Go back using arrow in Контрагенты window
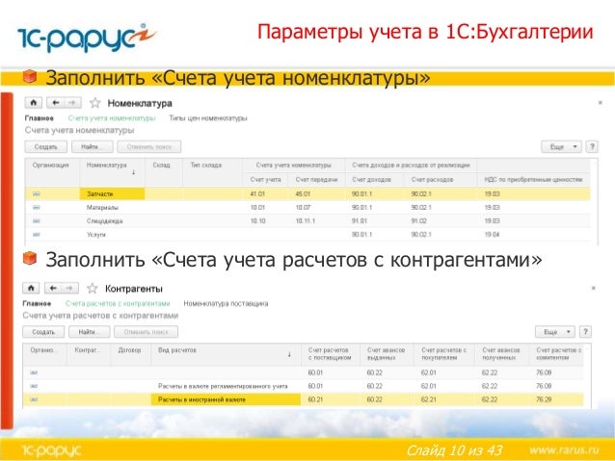Image resolution: width=615 pixels, height=461 pixels. point(53,289)
